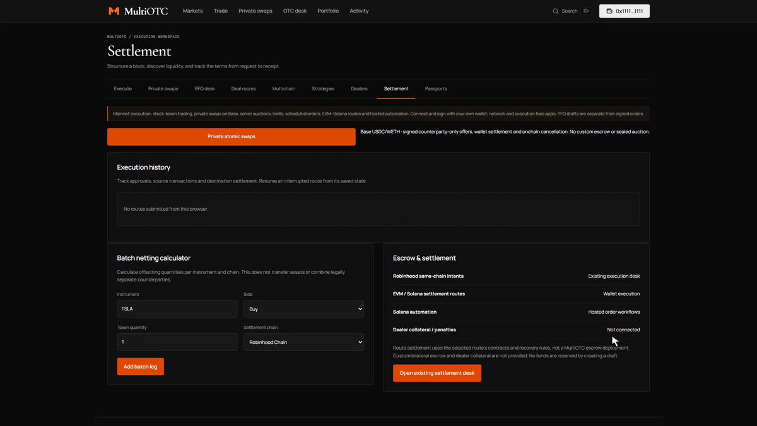Click the 'Escrow & settlement' heading

(425, 257)
